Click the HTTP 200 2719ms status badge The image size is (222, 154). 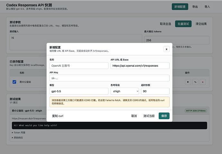(196, 111)
